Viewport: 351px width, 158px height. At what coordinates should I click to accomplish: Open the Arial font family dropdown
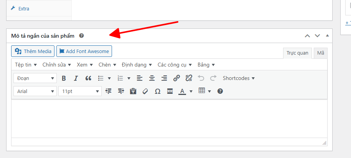pyautogui.click(x=35, y=91)
